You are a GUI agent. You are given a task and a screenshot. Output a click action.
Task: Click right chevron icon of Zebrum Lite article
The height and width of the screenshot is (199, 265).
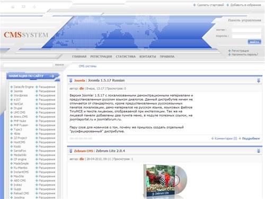[259, 151]
